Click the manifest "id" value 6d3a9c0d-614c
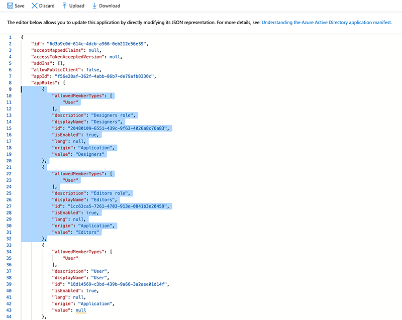Viewport: 402px width, 320px height. [96, 44]
